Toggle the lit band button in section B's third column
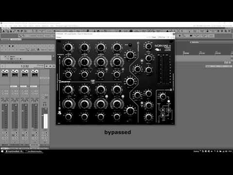 [107, 96]
